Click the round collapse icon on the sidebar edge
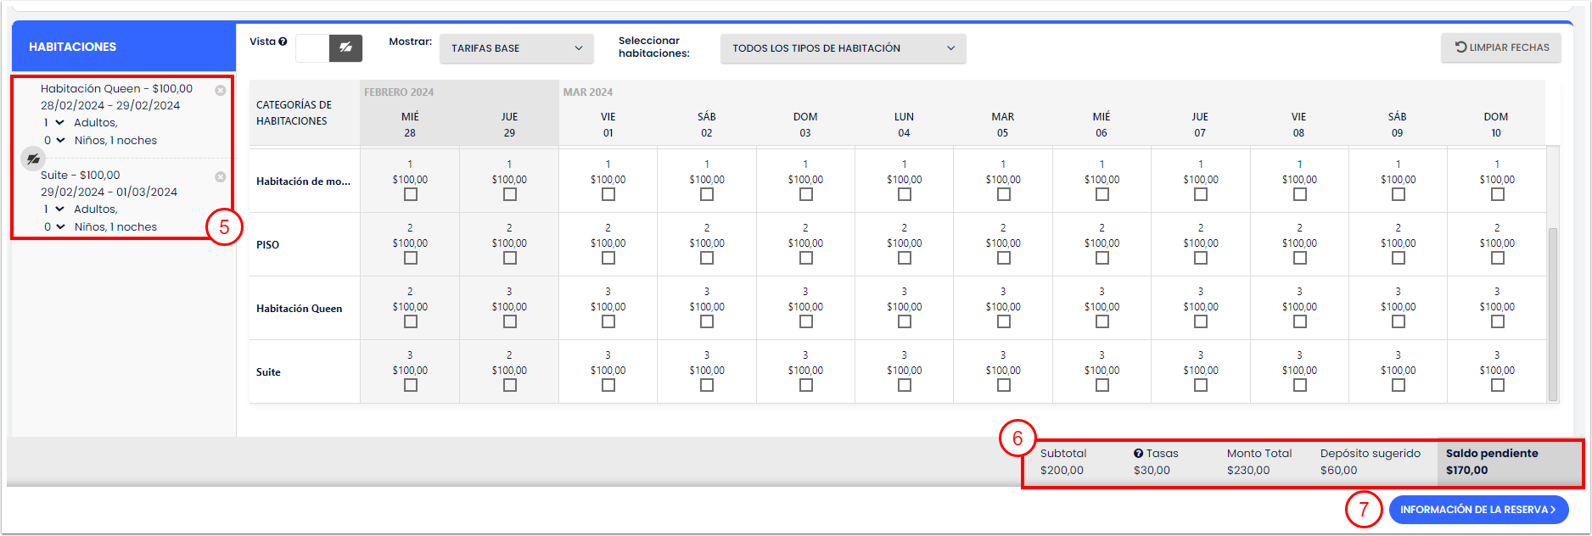The width and height of the screenshot is (1592, 536). (x=33, y=159)
